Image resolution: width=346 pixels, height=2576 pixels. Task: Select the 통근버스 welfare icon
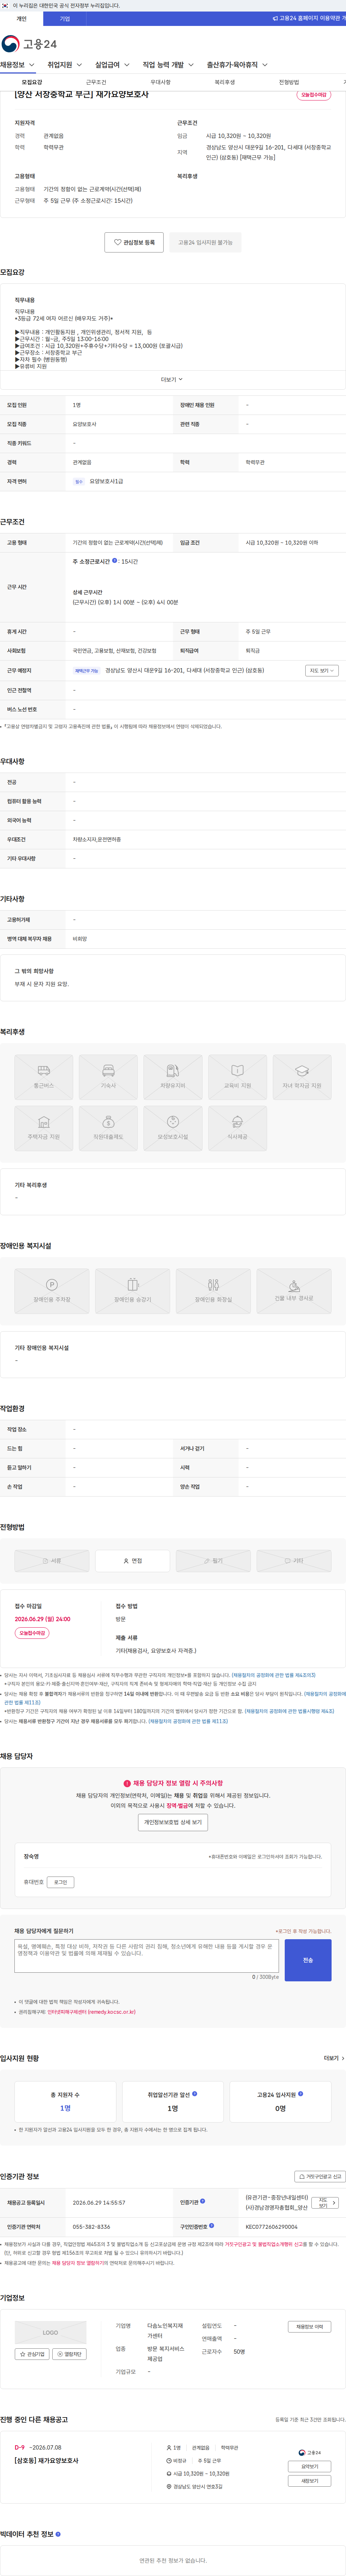[x=44, y=1077]
